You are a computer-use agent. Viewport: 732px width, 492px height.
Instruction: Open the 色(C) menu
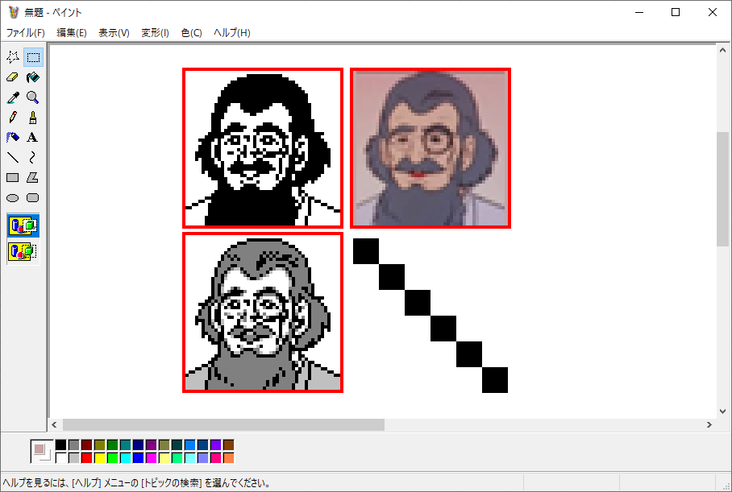coord(192,33)
